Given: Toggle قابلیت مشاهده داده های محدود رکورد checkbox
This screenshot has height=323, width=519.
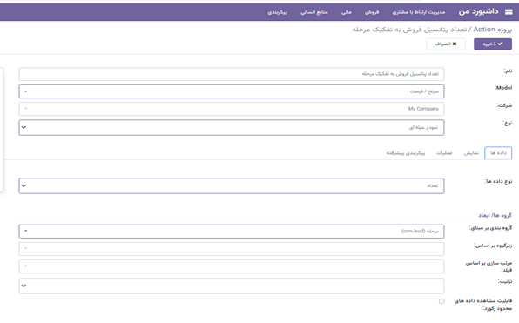Looking at the screenshot, I should (x=441, y=301).
